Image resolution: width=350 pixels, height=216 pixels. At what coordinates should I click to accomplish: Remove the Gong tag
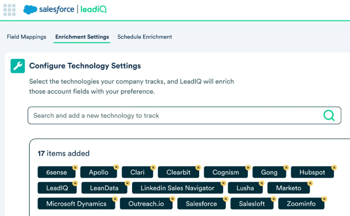pyautogui.click(x=286, y=168)
